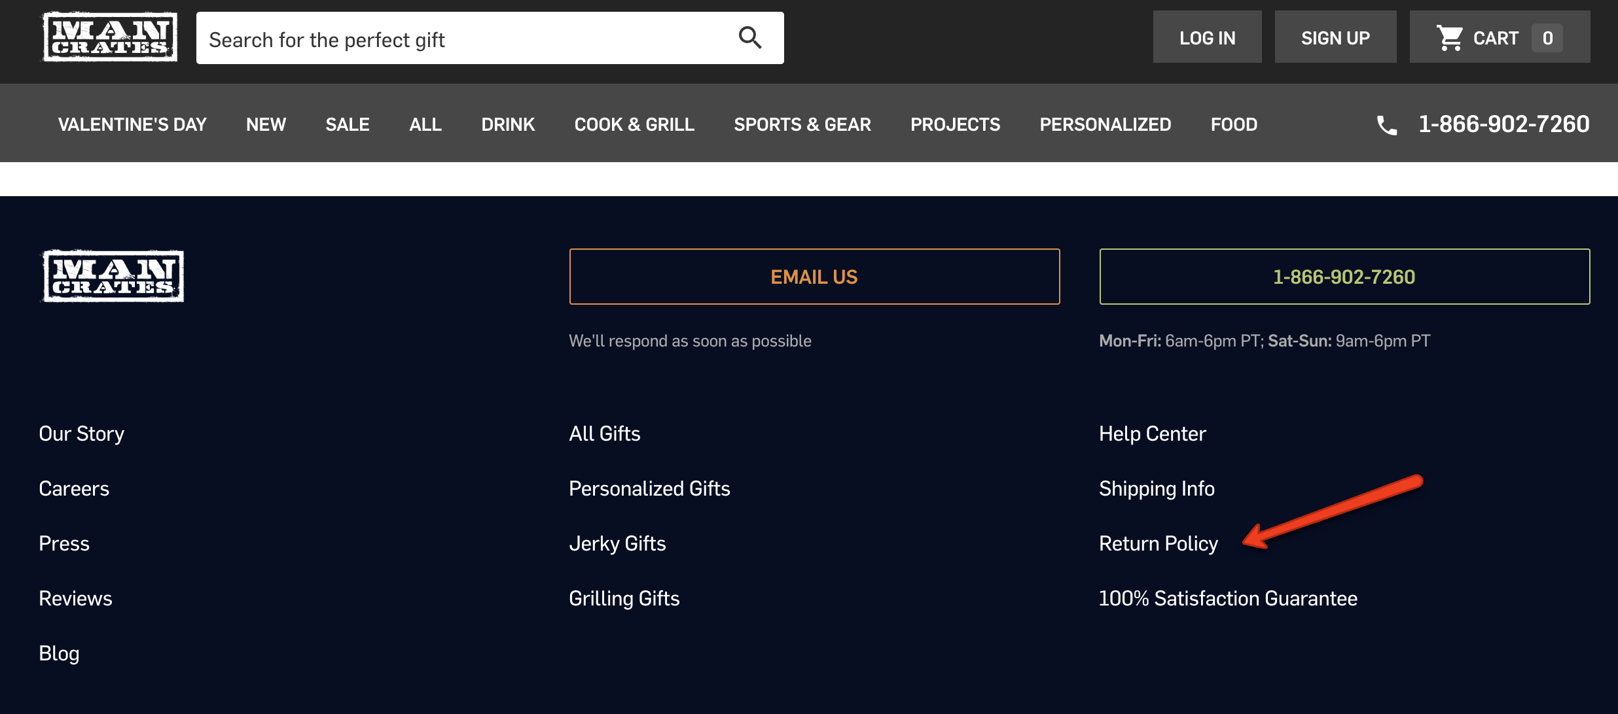This screenshot has width=1618, height=714.
Task: Click the phone icon in navbar
Action: pos(1389,125)
